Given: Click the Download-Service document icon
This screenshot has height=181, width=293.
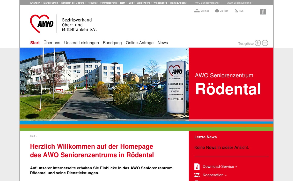Looking at the screenshot, I should pyautogui.click(x=197, y=167).
